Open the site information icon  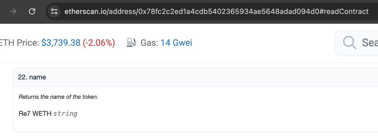[54, 11]
